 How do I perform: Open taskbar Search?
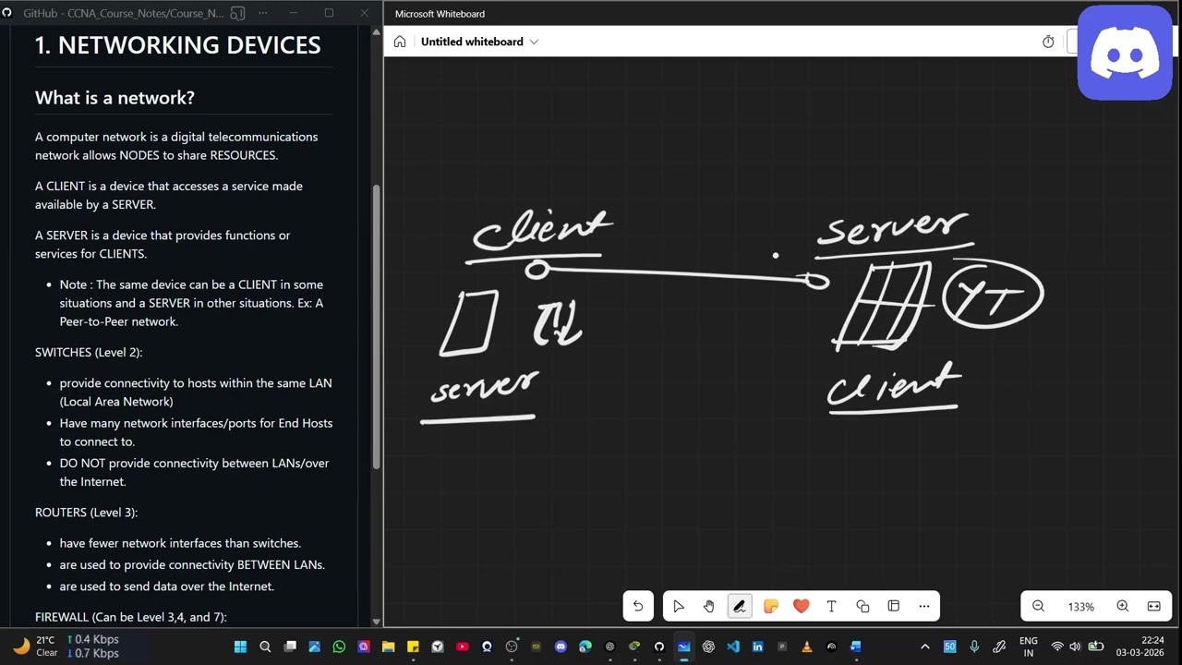pos(265,647)
